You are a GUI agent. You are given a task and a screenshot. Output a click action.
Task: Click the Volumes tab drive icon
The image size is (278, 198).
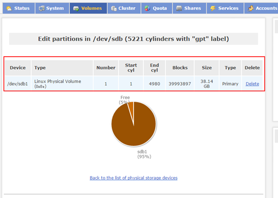point(76,9)
